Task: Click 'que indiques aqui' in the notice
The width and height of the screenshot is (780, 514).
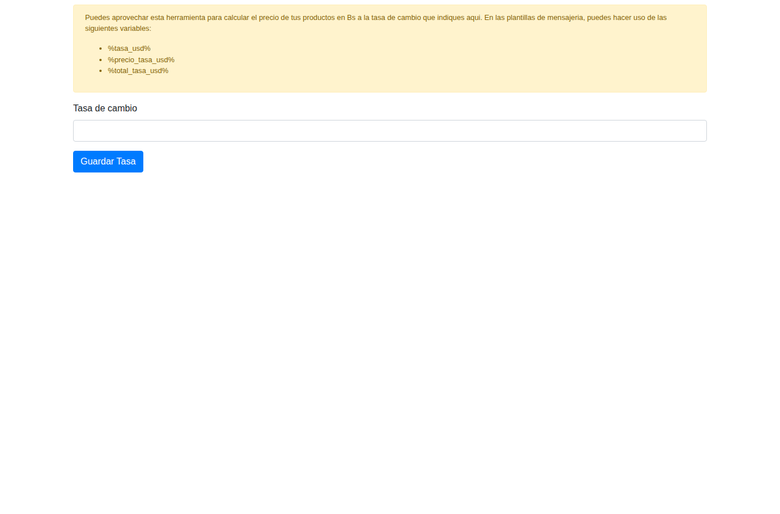Action: pyautogui.click(x=452, y=18)
